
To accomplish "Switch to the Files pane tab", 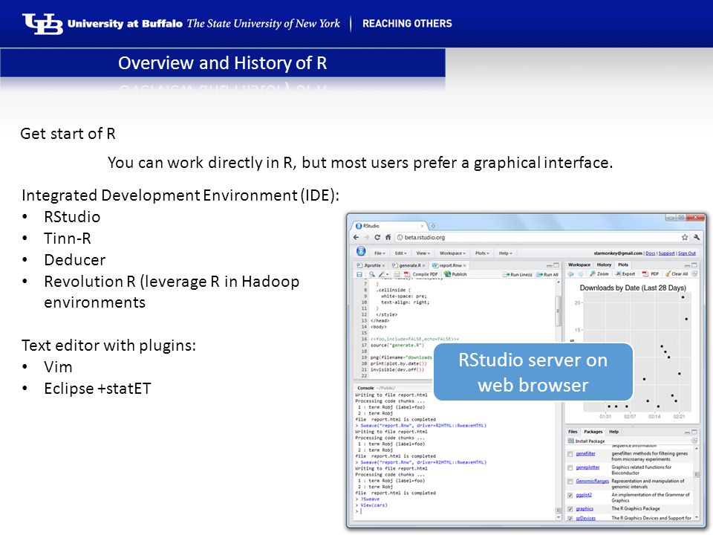I will click(x=573, y=432).
